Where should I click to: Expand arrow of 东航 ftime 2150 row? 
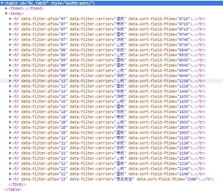point(10,148)
